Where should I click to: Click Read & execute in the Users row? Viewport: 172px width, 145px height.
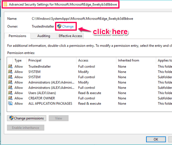click(x=89, y=93)
